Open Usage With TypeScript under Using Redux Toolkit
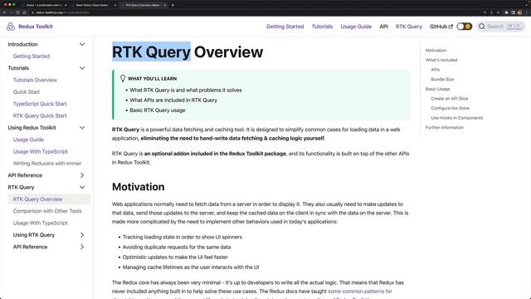This screenshot has height=299, width=531. point(41,151)
